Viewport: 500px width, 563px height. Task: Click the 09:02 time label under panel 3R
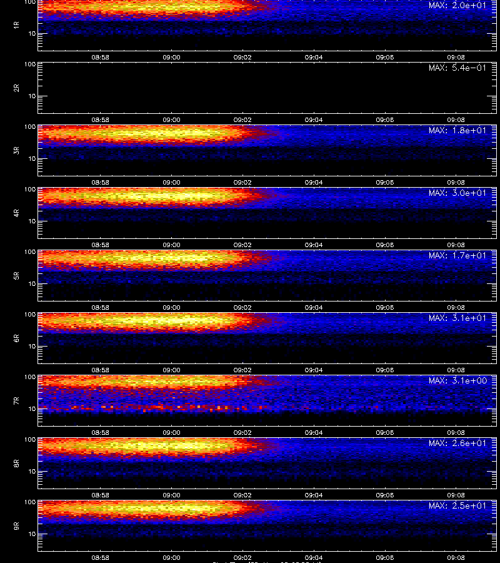tap(242, 183)
